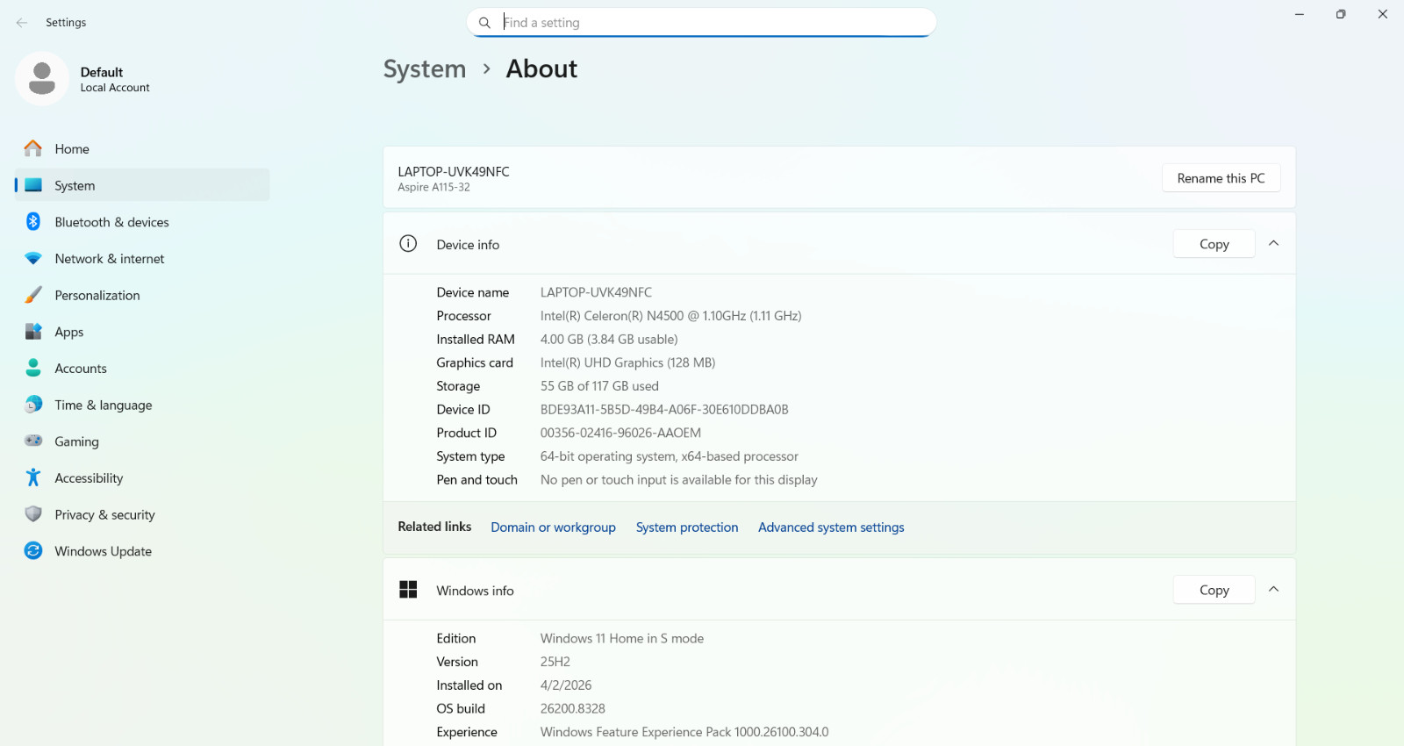Click the OS build value 26200.8328
This screenshot has width=1404, height=746.
coord(573,709)
